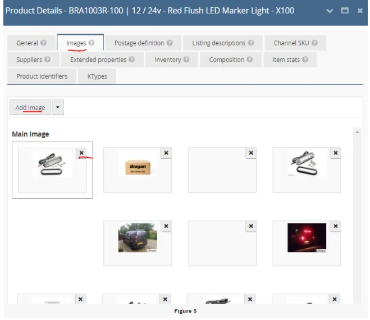This screenshot has width=370, height=320.
Task: Select the Composition tab
Action: point(231,60)
